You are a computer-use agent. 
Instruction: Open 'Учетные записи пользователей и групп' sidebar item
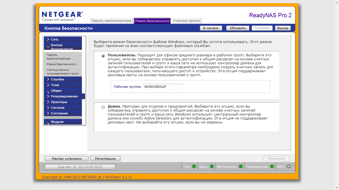(x=63, y=72)
